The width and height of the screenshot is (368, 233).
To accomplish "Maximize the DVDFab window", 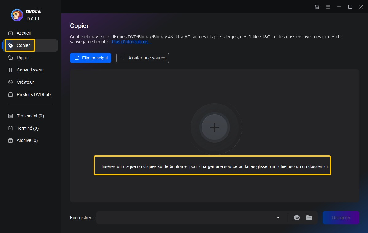I will point(350,7).
